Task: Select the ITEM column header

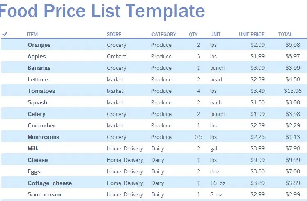Action: tap(32, 35)
